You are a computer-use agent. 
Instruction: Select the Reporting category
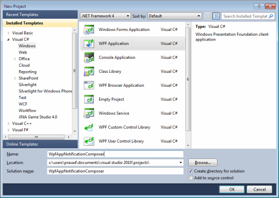pos(28,72)
